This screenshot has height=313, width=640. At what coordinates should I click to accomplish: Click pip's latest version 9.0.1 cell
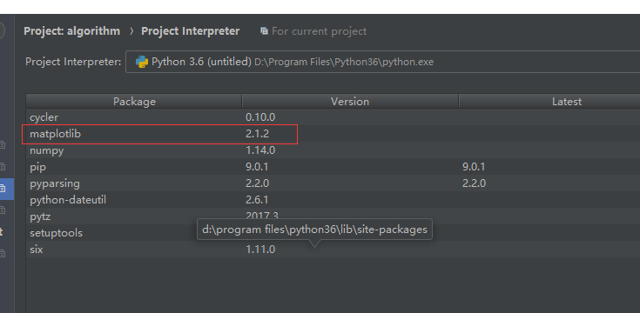(474, 167)
